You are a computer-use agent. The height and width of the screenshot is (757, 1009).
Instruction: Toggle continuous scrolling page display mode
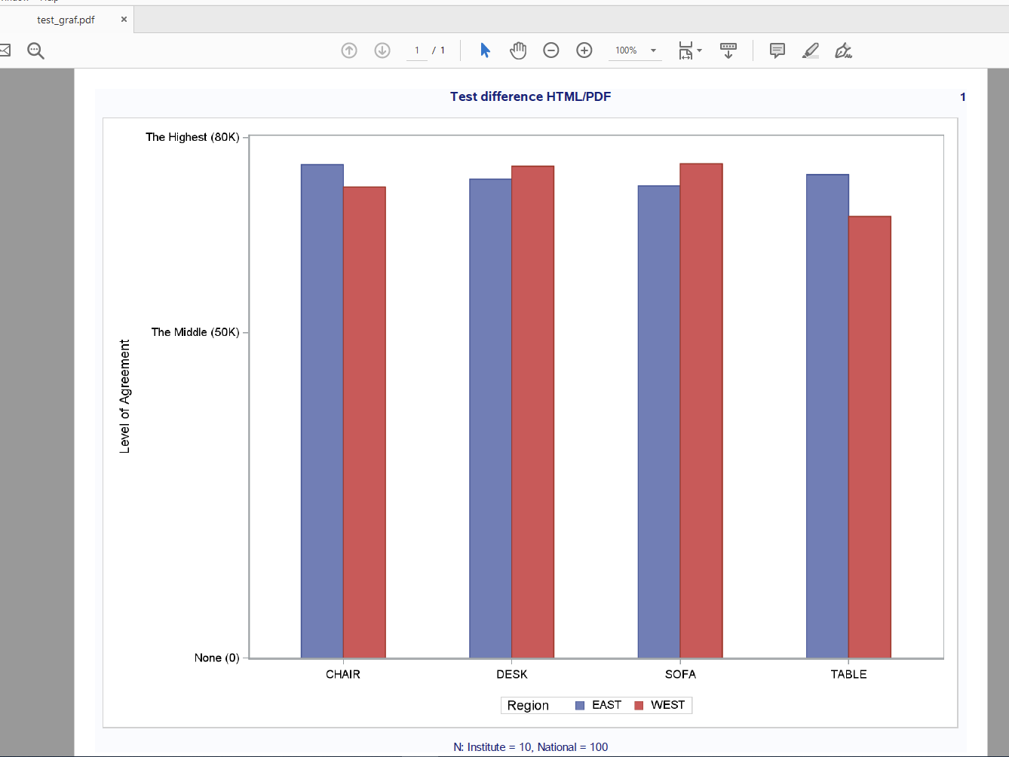[728, 50]
